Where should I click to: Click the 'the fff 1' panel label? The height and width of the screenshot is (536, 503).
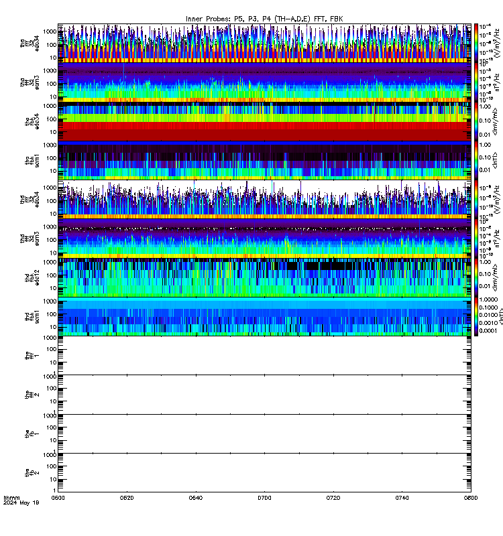32,356
